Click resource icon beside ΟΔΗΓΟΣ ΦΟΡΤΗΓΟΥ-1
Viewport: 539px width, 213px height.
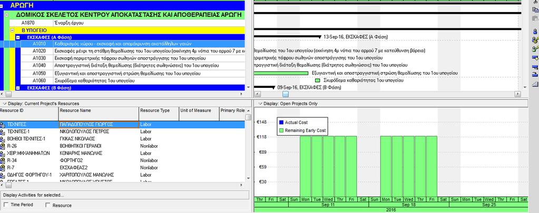[2, 175]
